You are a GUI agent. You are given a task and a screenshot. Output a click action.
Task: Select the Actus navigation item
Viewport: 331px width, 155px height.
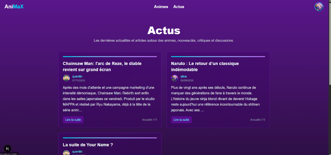click(x=179, y=7)
